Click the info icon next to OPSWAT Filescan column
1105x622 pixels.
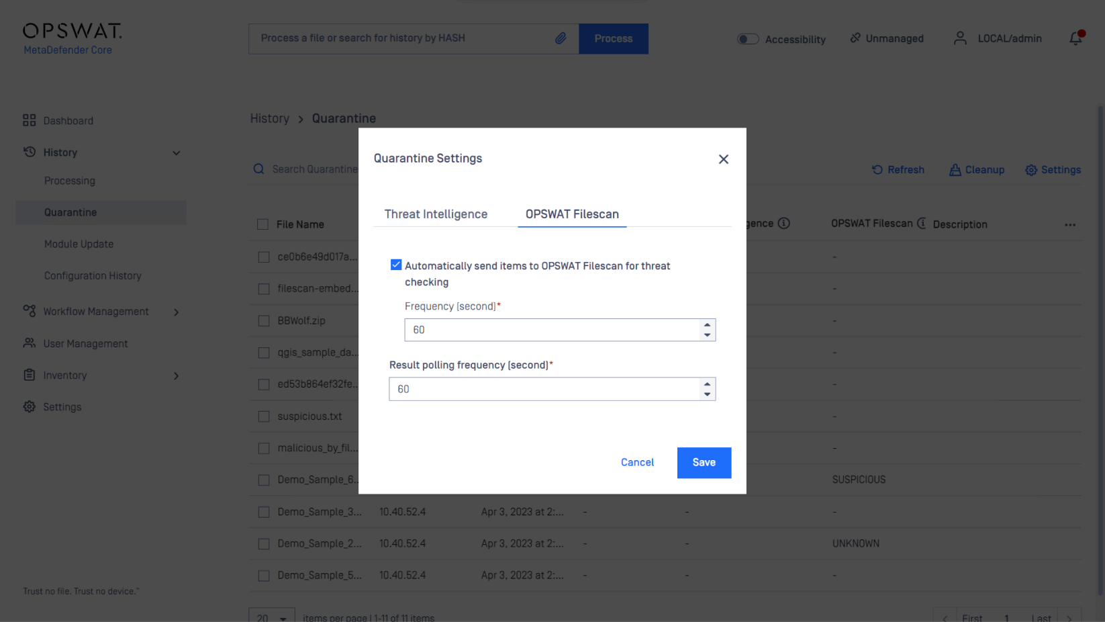click(922, 223)
